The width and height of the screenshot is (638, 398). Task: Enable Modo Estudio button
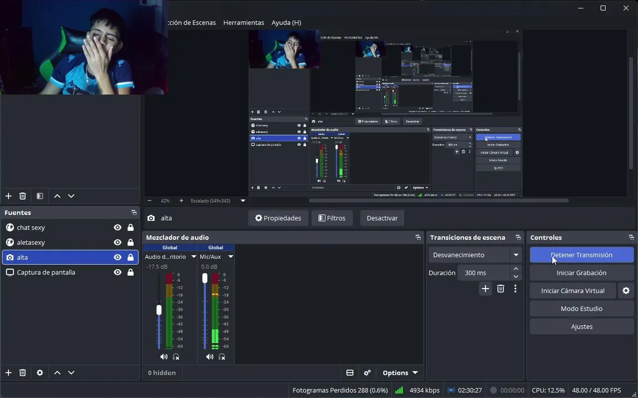pos(582,308)
